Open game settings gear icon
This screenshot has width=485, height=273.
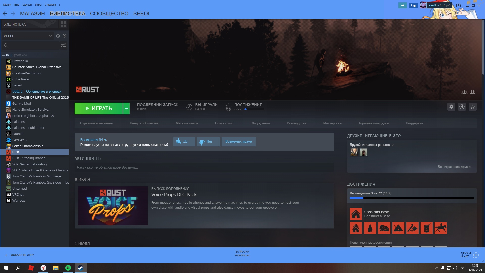point(451,107)
